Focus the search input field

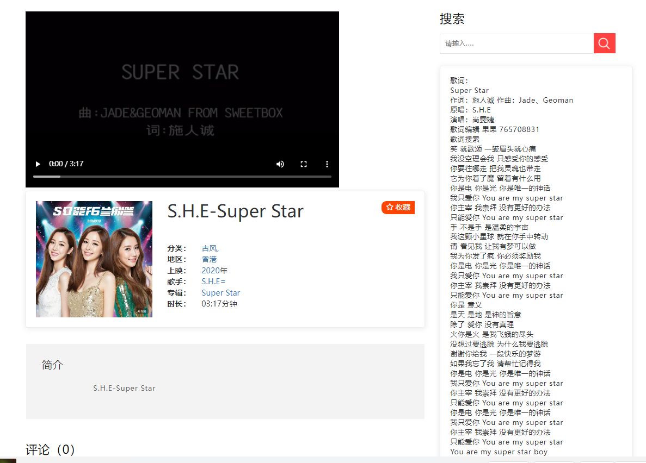[516, 43]
